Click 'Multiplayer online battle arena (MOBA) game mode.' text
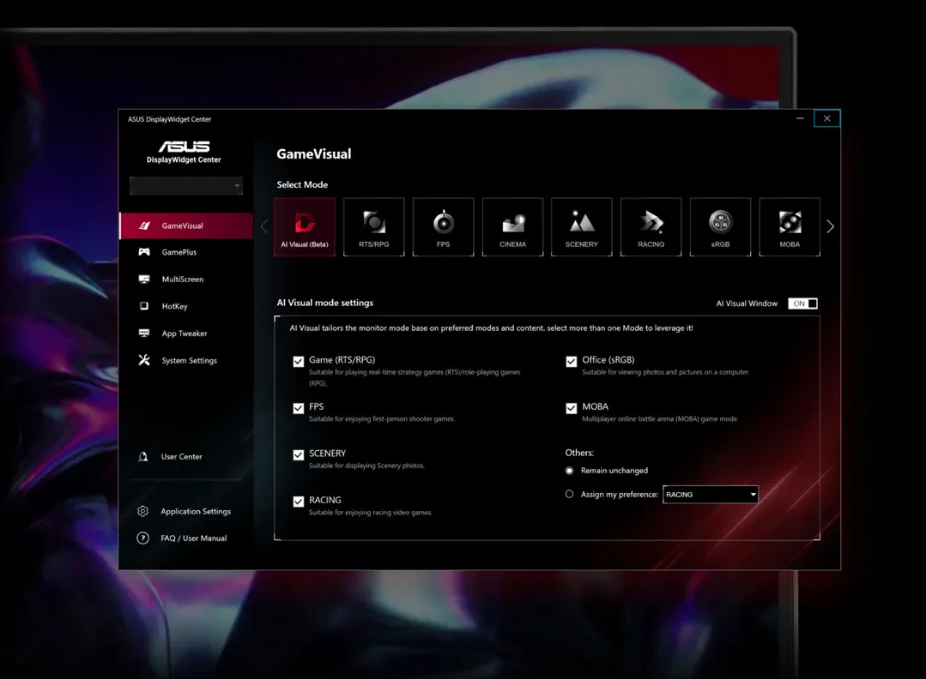The width and height of the screenshot is (926, 679). [x=660, y=419]
